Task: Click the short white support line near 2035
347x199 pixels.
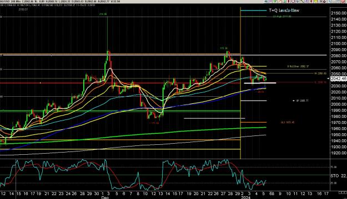Action: coord(260,83)
